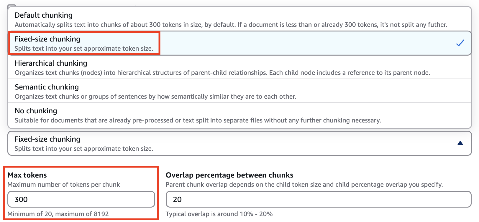Choose Hierarchical chunking option
This screenshot has width=479, height=222.
51,63
